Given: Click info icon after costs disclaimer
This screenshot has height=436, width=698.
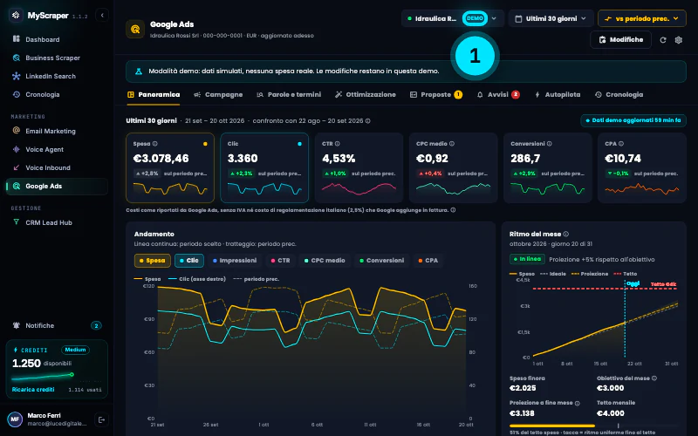Looking at the screenshot, I should point(453,210).
